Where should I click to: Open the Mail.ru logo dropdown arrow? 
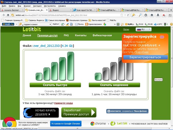click(x=16, y=24)
